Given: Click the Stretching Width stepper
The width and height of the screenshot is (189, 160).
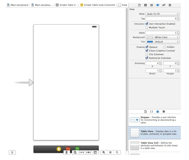Looking at the screenshot, I should point(160,70).
